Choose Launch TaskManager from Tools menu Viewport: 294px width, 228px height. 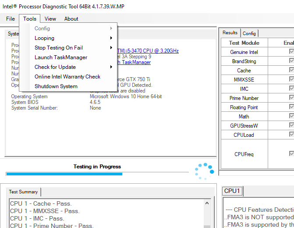coord(68,57)
